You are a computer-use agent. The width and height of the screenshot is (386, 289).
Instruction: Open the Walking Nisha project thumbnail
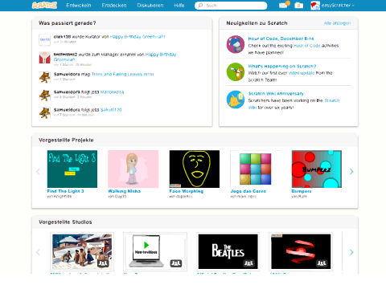[133, 169]
